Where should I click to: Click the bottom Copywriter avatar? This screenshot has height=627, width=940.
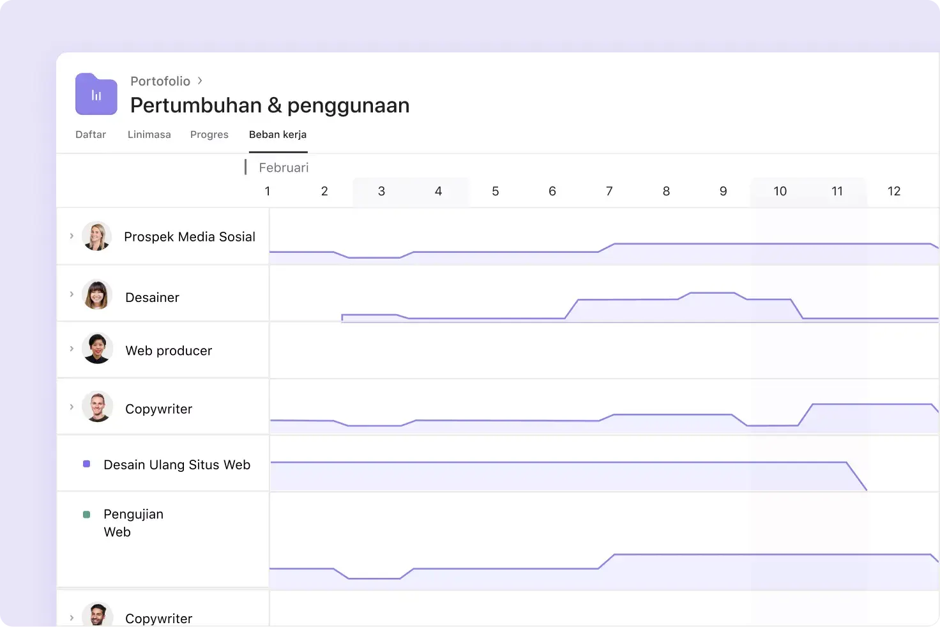97,615
